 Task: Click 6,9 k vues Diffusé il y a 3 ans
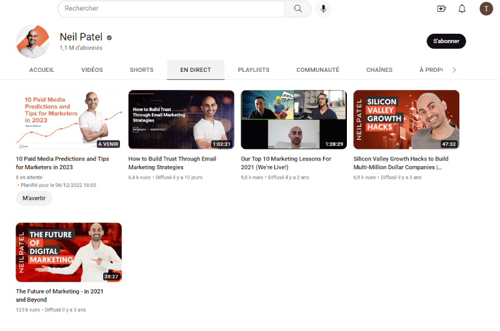(x=387, y=177)
